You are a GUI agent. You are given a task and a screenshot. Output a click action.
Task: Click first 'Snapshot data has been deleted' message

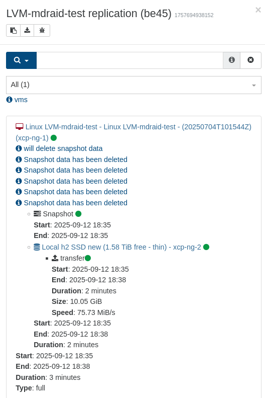[75, 160]
